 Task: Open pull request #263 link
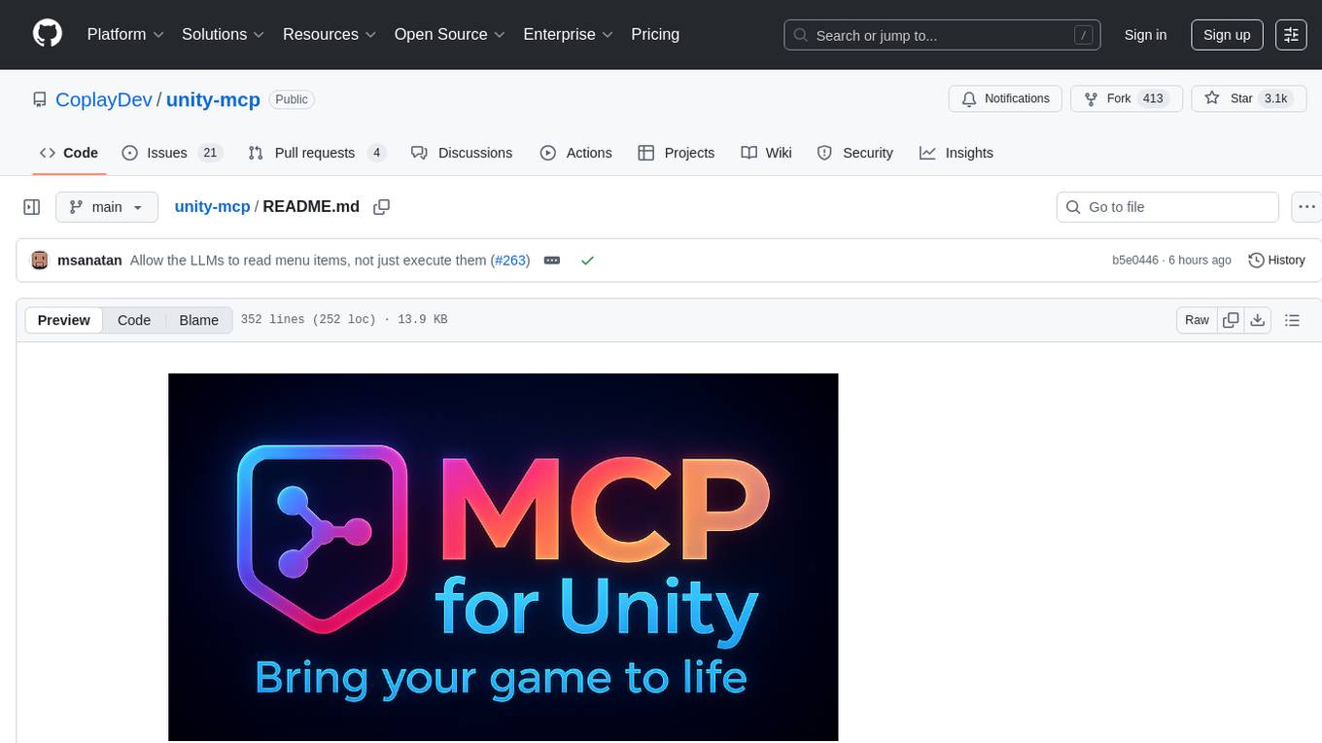tap(510, 260)
